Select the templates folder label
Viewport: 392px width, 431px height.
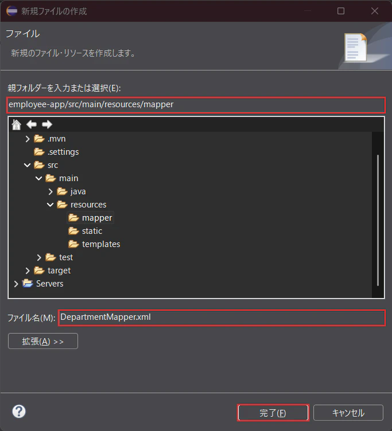coord(101,244)
